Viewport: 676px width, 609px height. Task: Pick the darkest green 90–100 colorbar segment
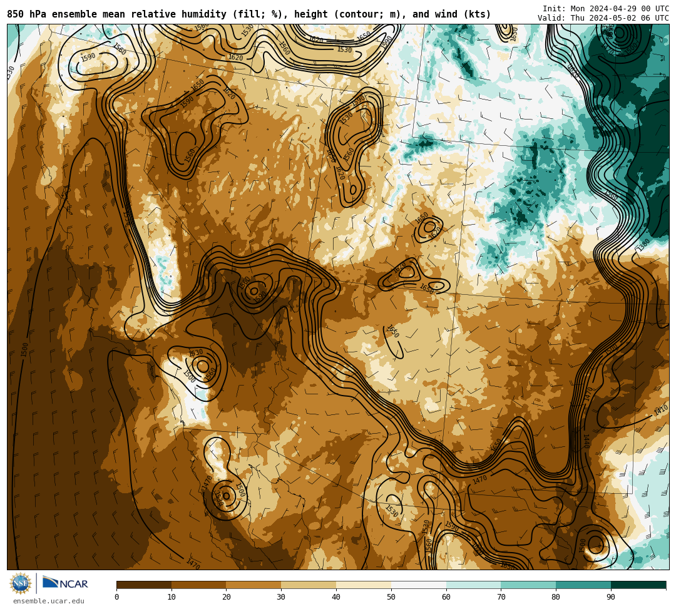638,585
